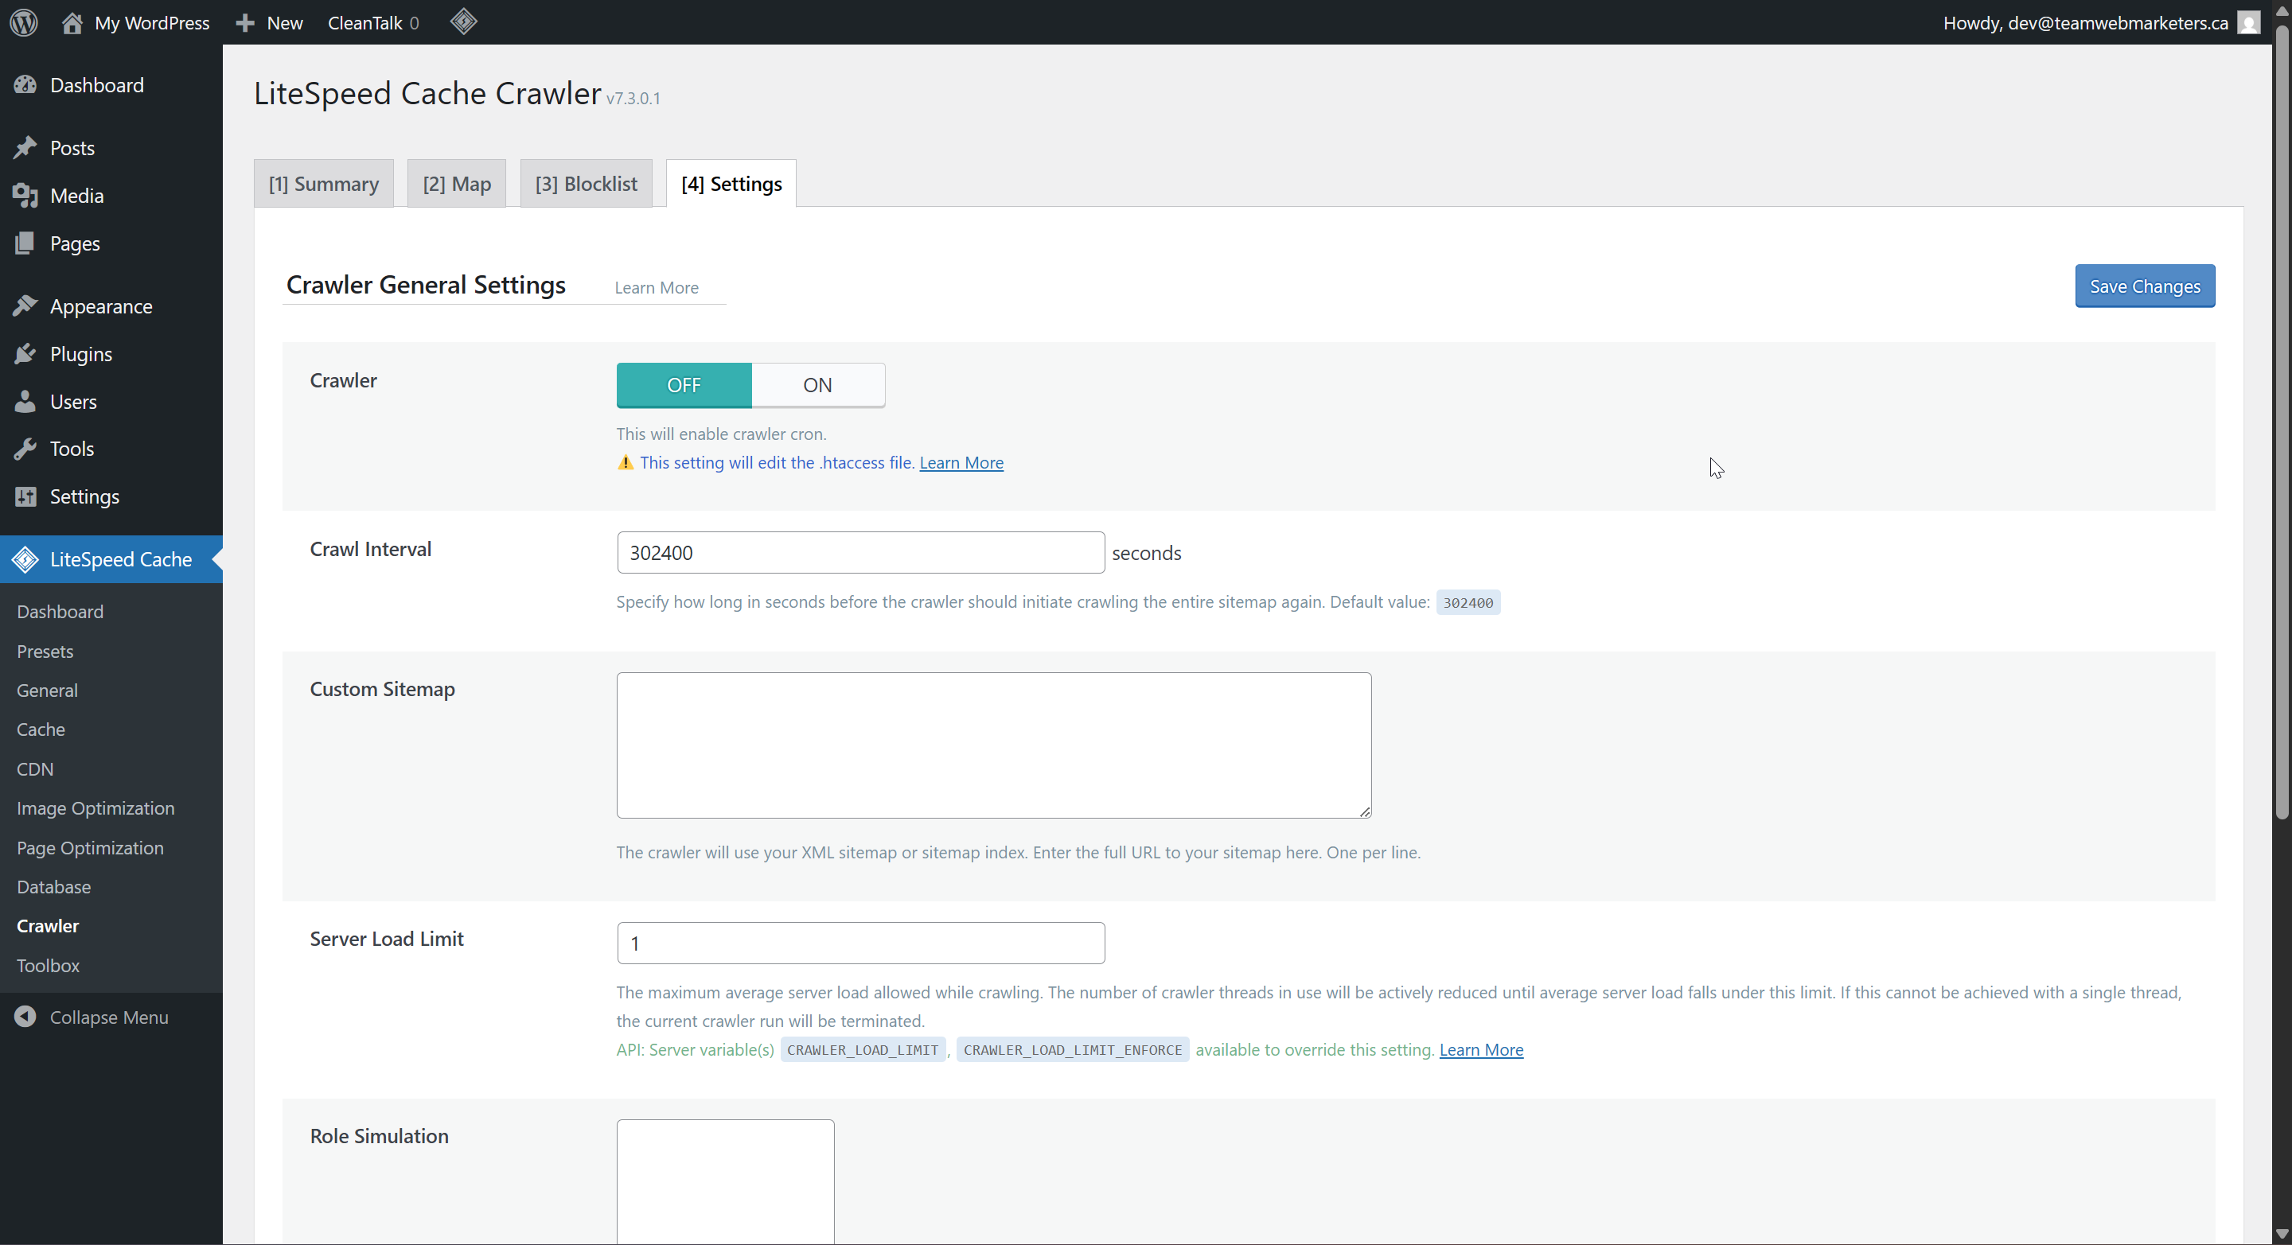This screenshot has width=2292, height=1245.
Task: Open Dashboard via its gauge icon
Action: coord(25,85)
